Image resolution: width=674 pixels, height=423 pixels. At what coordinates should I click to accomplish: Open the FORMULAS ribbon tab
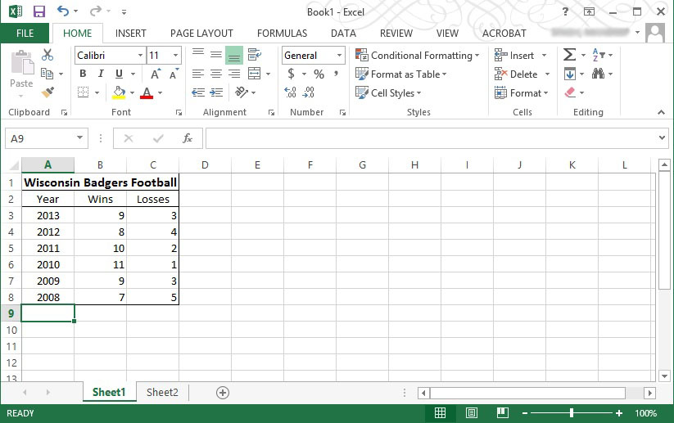(282, 33)
